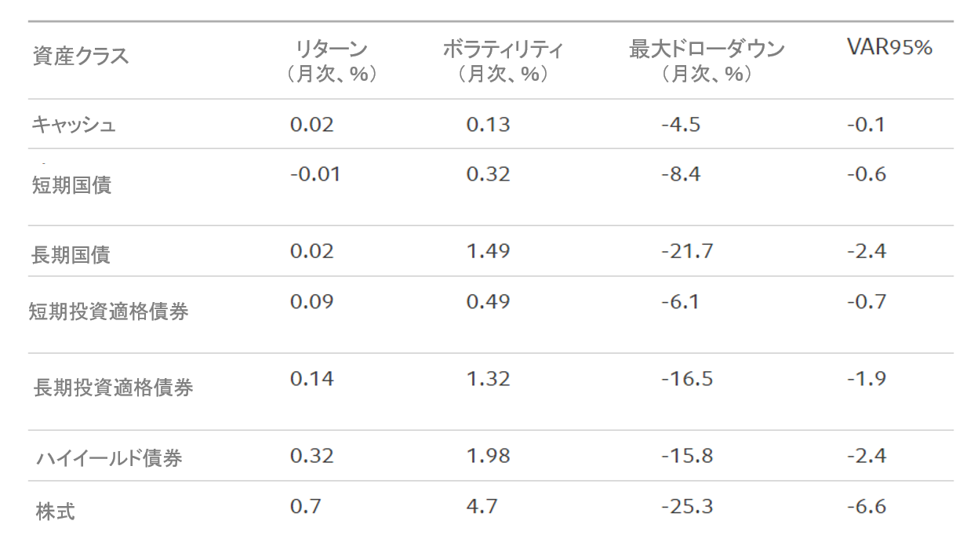Select the キャッシュ row label

(x=74, y=125)
